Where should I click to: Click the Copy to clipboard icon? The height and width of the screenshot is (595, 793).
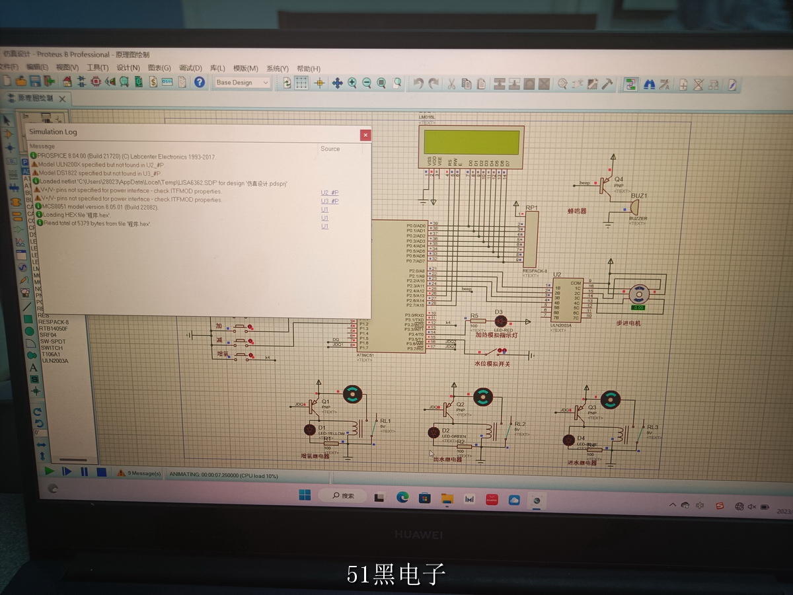point(467,83)
